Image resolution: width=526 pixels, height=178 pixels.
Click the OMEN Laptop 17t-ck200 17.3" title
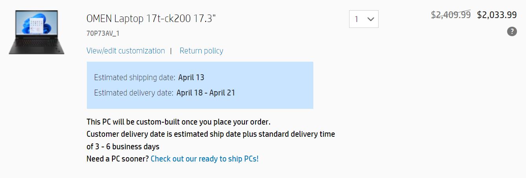[x=151, y=18]
